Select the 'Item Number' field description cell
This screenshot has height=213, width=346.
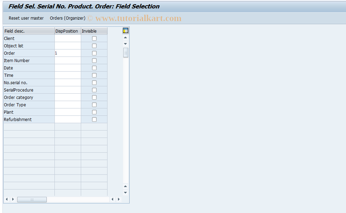29,61
